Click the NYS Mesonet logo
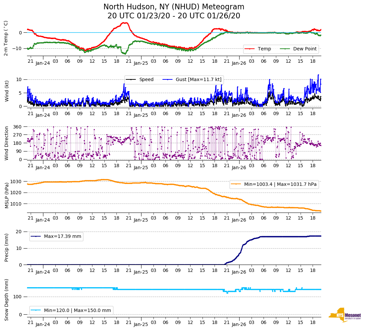Screen dimensions: 365x334 click(344, 315)
